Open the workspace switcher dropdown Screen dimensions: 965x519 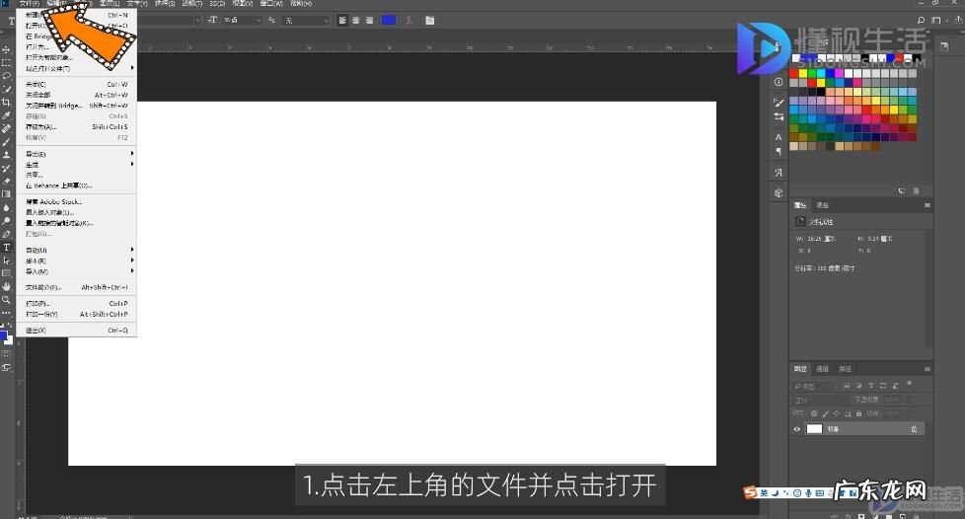(x=938, y=21)
